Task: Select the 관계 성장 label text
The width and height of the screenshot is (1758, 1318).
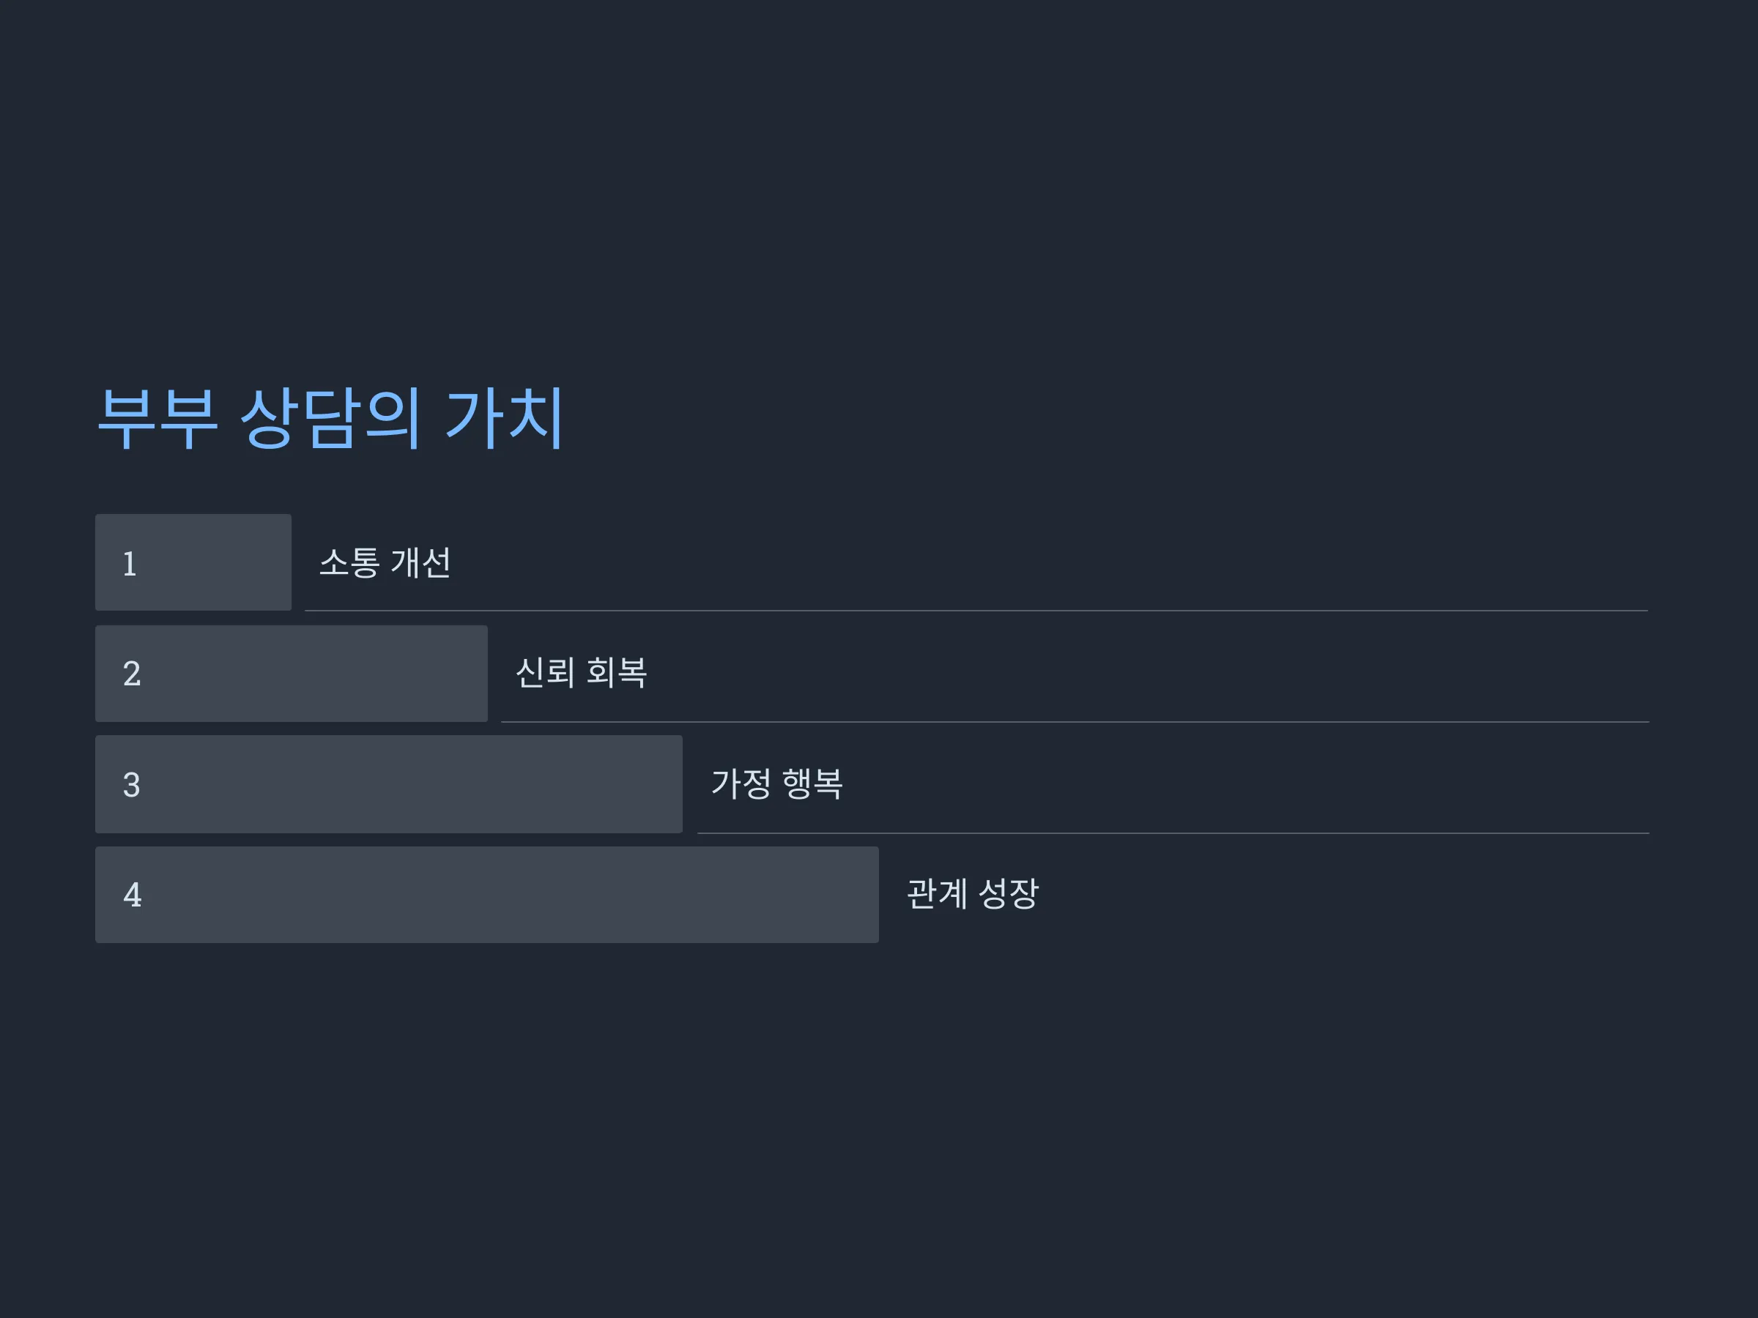Action: coord(973,894)
